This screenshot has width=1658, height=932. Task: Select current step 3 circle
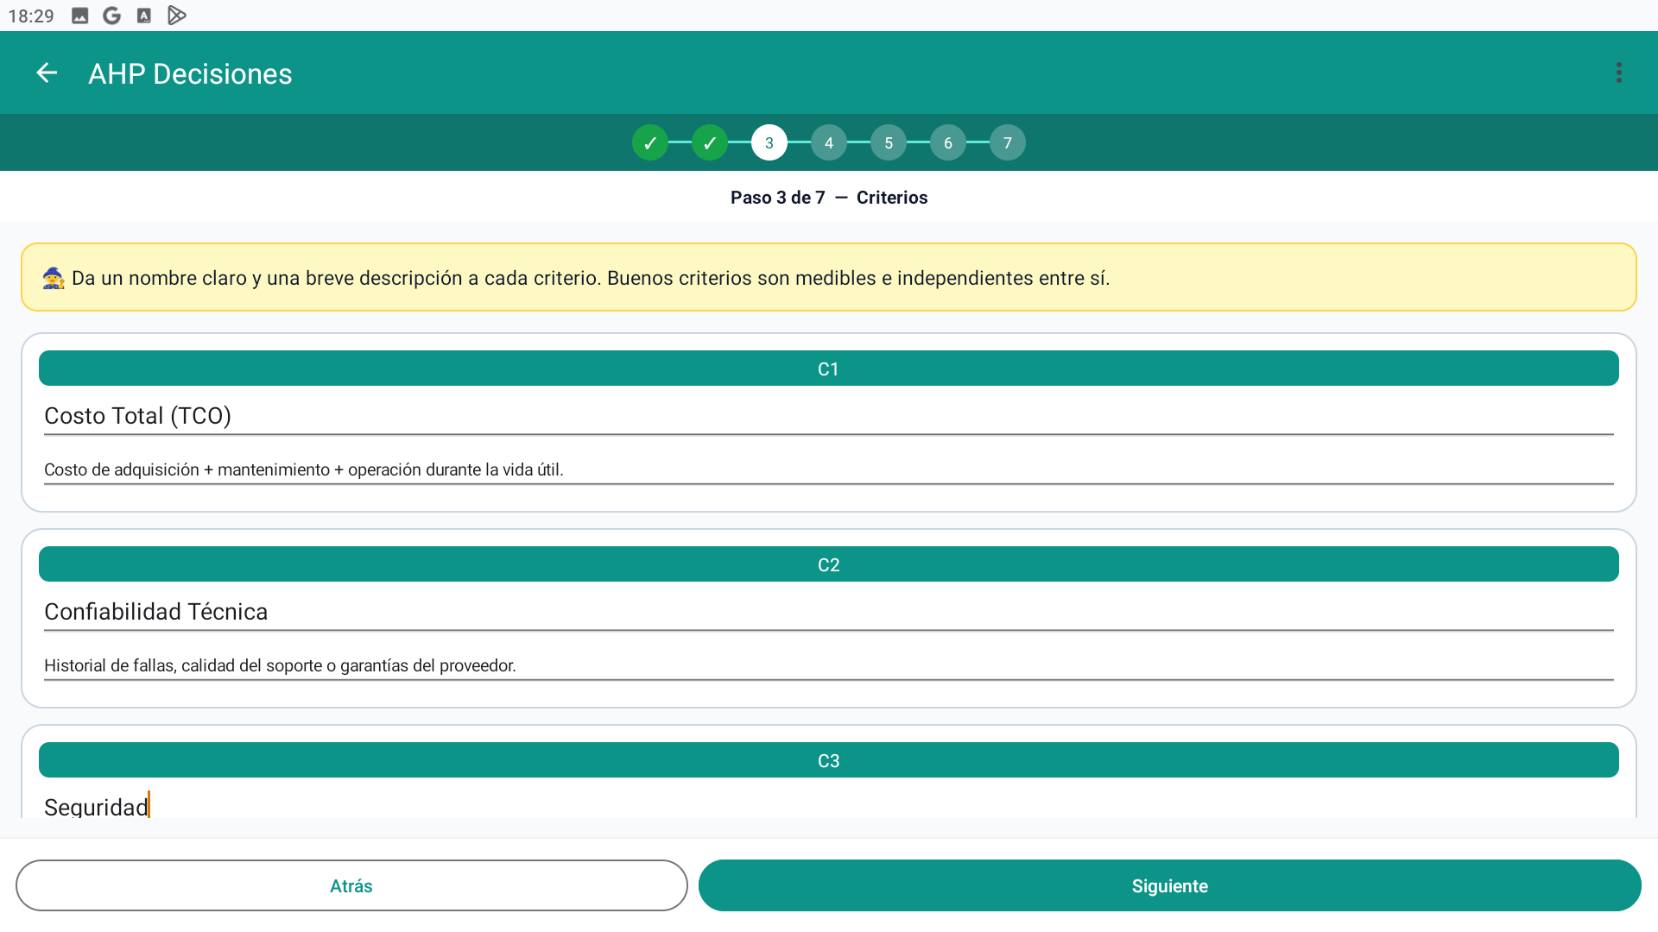(769, 143)
